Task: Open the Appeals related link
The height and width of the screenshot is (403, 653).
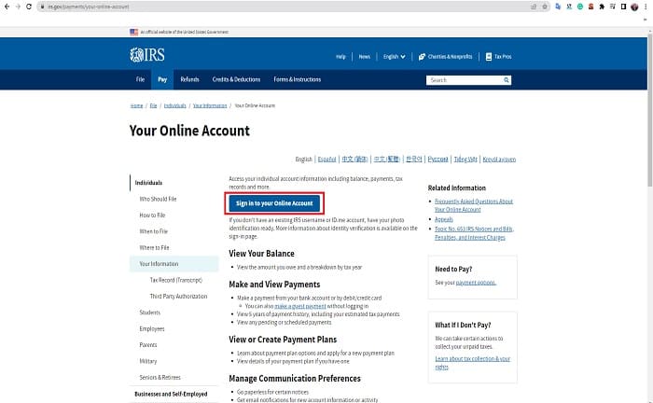Action: point(443,219)
